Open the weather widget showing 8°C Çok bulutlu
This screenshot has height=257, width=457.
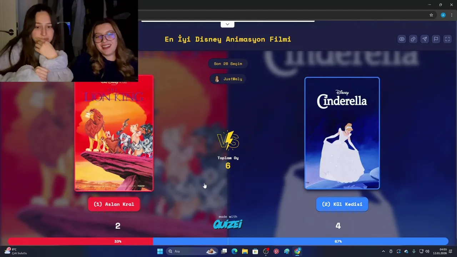click(16, 251)
